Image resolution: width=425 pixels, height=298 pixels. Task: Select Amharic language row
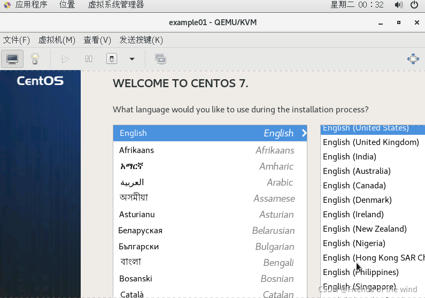coord(210,166)
